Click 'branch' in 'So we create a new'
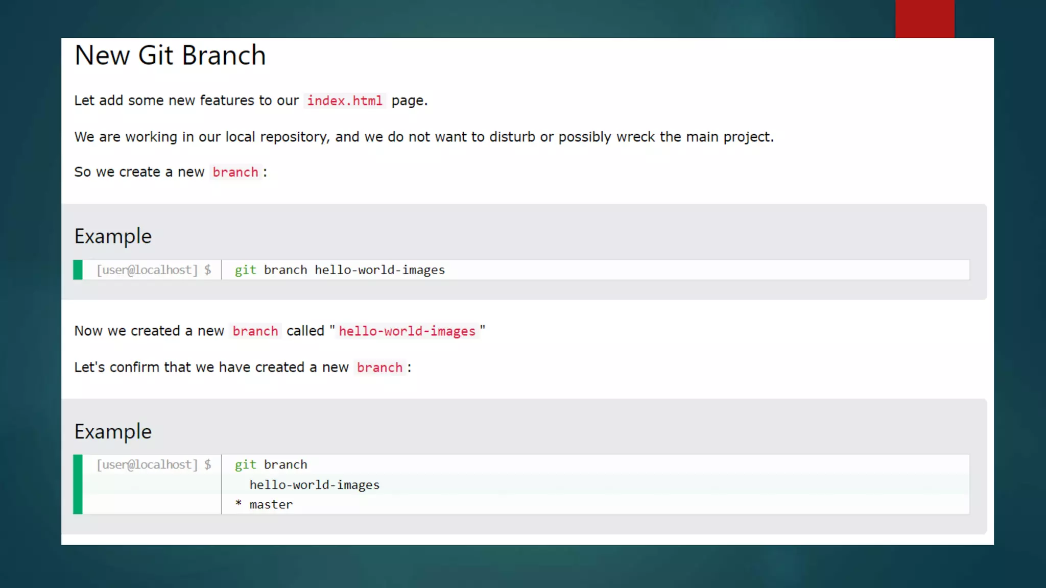 click(x=235, y=172)
